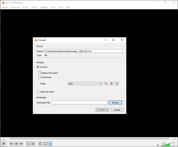
Task: Mute audio via speaker icon
Action: (158, 145)
